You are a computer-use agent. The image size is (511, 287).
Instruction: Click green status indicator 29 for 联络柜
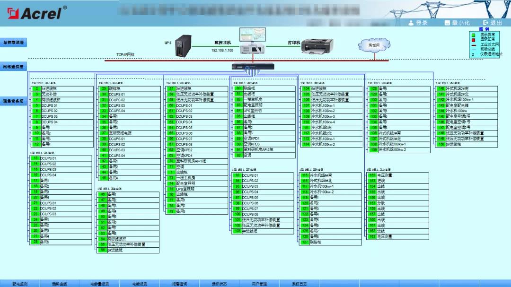click(x=104, y=88)
